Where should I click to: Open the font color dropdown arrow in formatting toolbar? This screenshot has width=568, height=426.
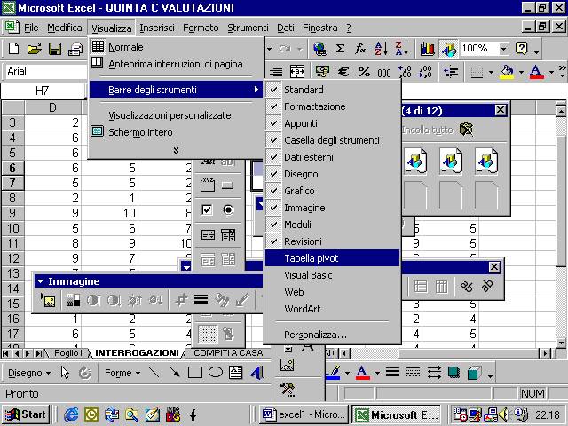[552, 72]
